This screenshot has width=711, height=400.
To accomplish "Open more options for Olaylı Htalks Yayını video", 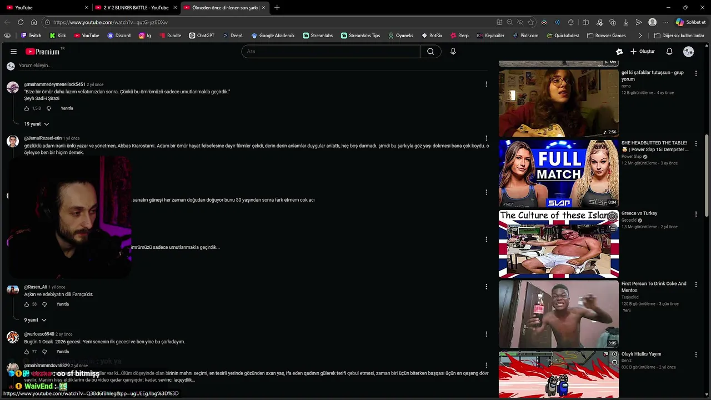I will (x=695, y=354).
